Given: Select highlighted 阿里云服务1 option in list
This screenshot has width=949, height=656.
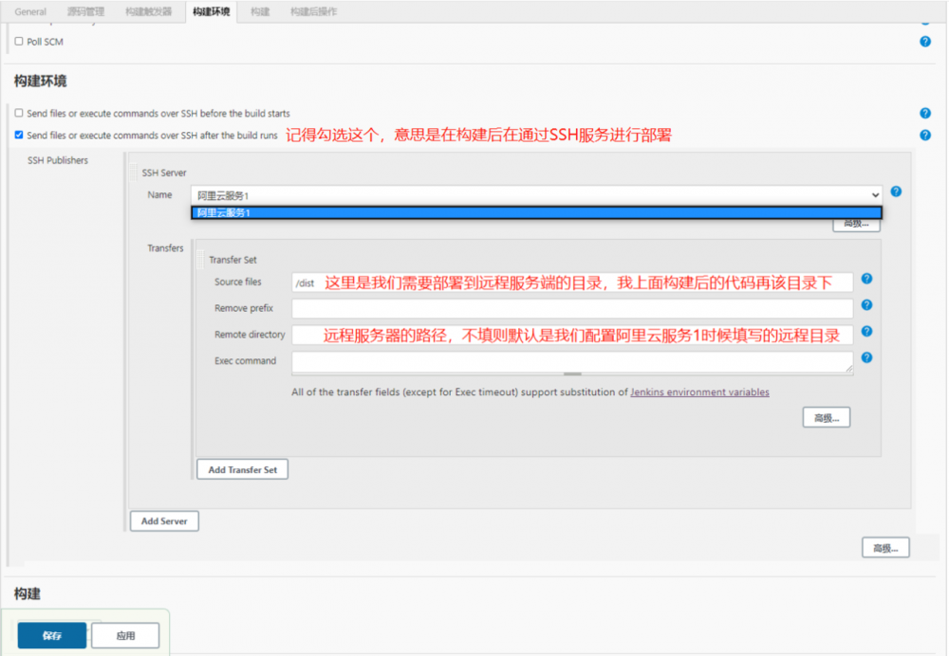Looking at the screenshot, I should tap(536, 213).
